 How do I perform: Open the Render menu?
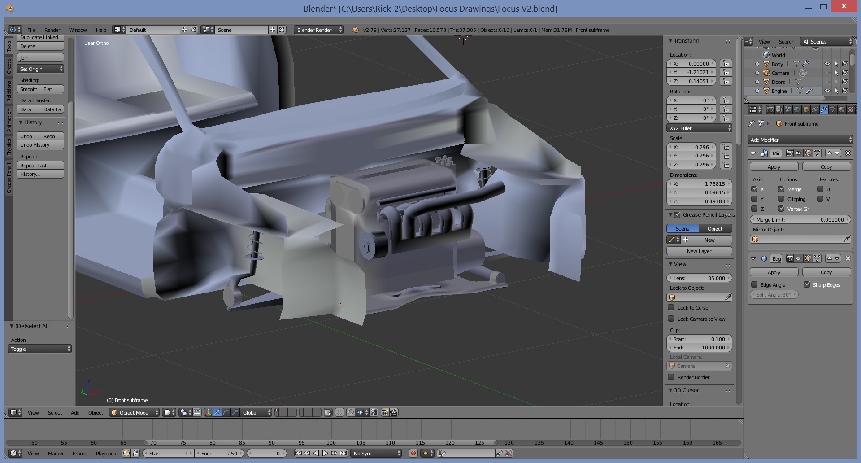[x=52, y=30]
